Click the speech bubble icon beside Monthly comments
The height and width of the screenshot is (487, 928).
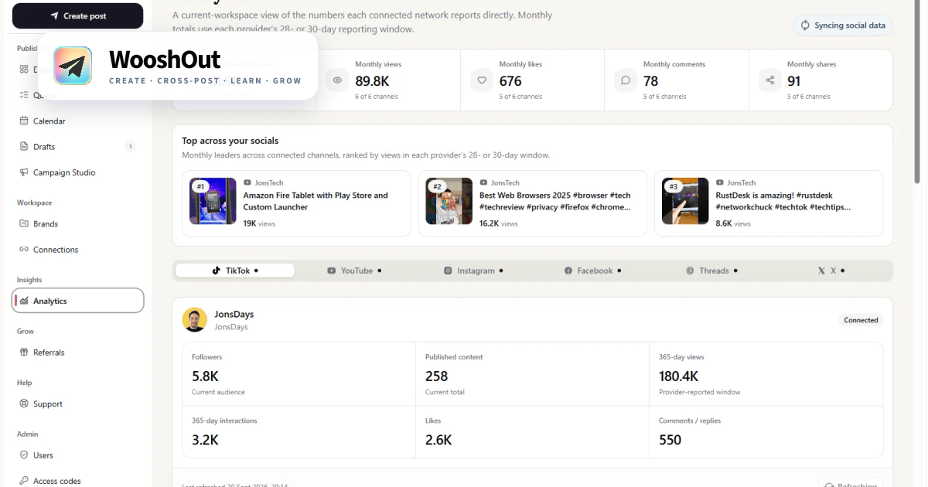pos(626,80)
